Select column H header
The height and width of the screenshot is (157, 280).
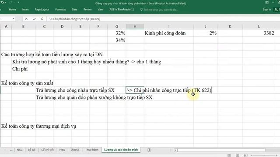click(x=135, y=27)
